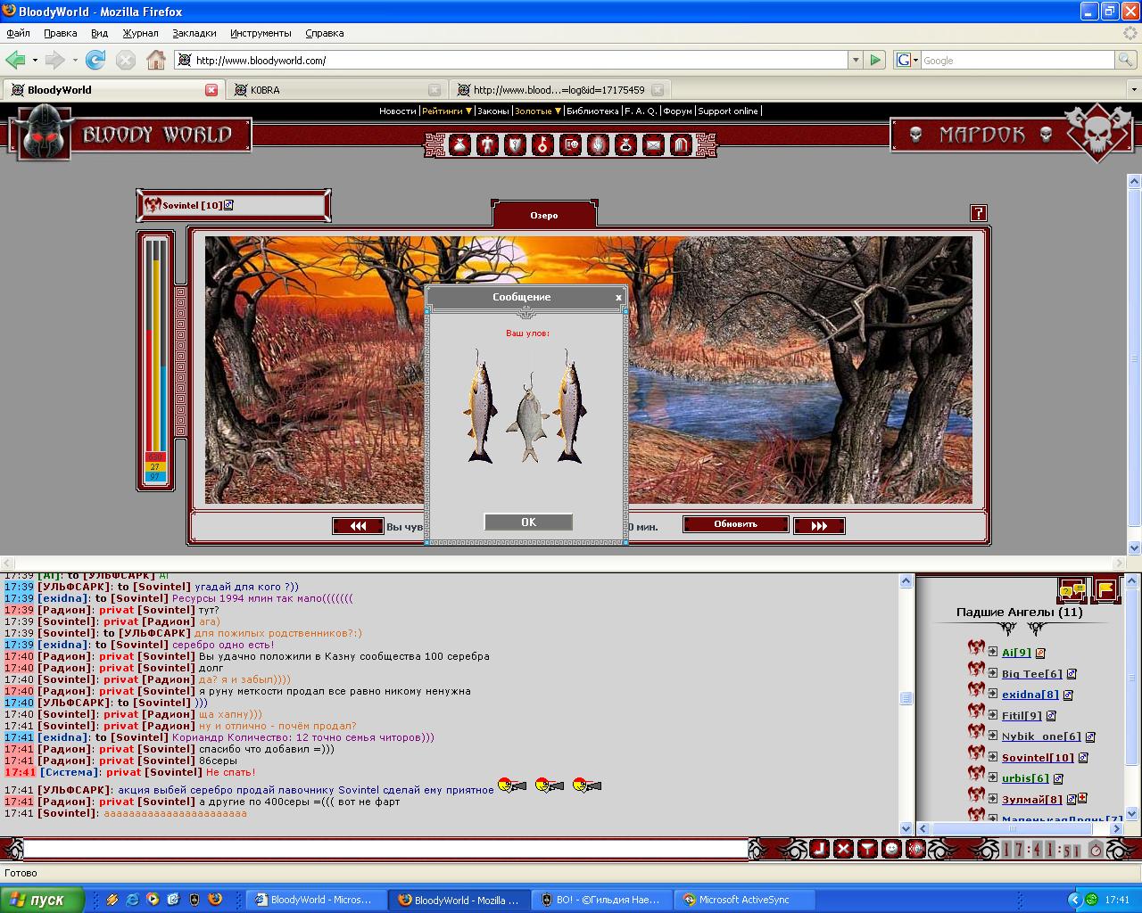The height and width of the screenshot is (913, 1142).
Task: Click the info icon beside Sovintel[10] header
Action: tap(228, 205)
